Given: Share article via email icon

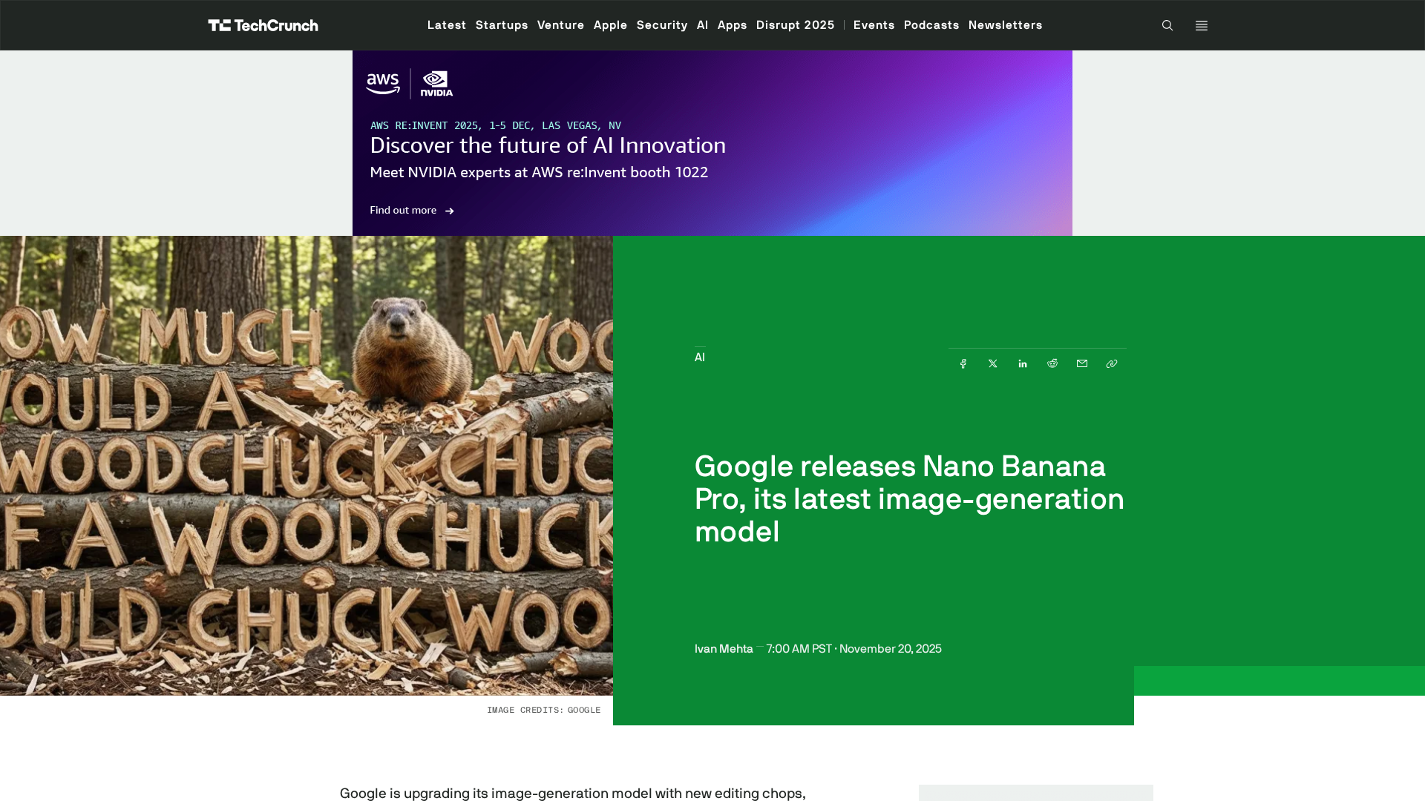Looking at the screenshot, I should click(x=1082, y=363).
